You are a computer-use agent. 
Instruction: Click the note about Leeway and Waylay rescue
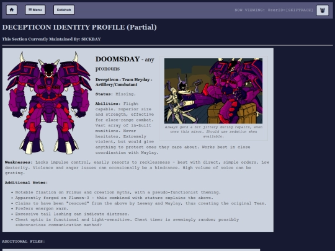141,203
